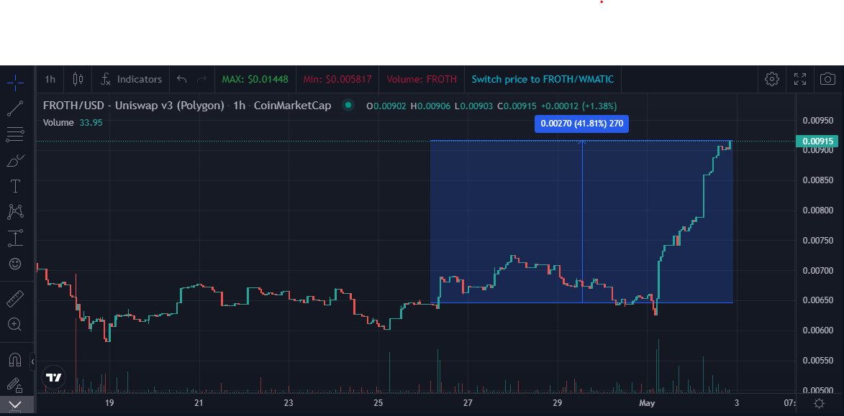Expand the bottom toolbar chevron
The image size is (844, 416).
pos(15,405)
